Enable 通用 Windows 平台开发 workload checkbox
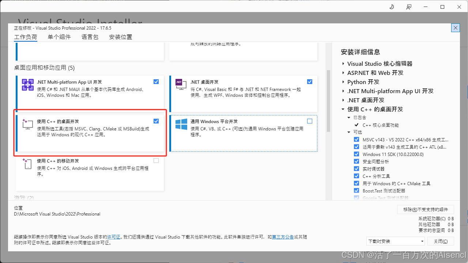Screen dimensions: 468x263 [x=310, y=121]
